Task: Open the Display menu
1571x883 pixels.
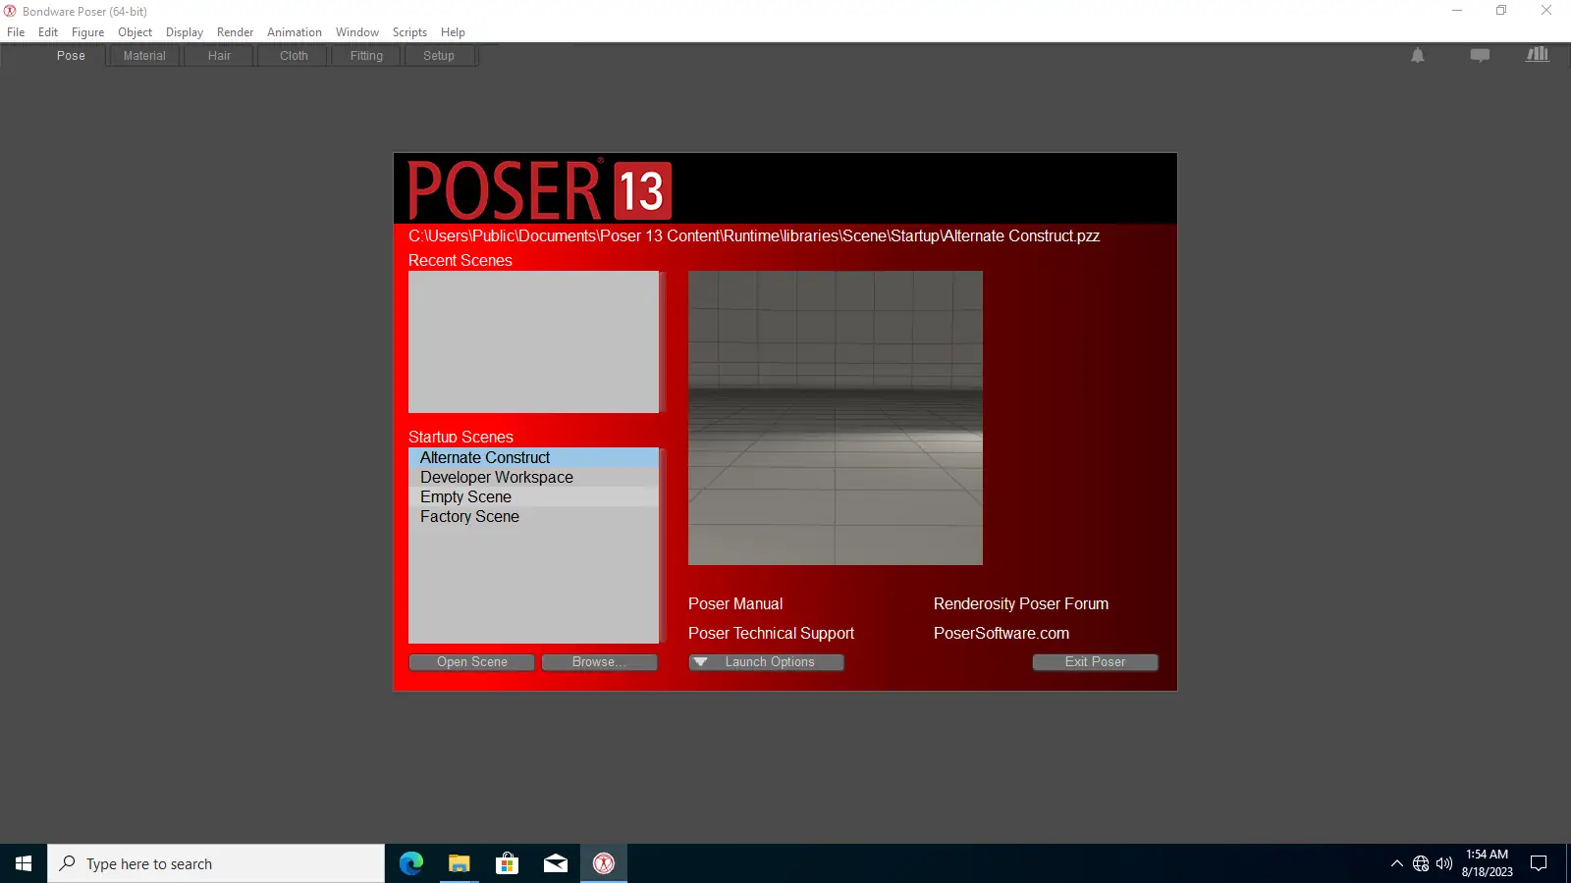Action: (185, 32)
